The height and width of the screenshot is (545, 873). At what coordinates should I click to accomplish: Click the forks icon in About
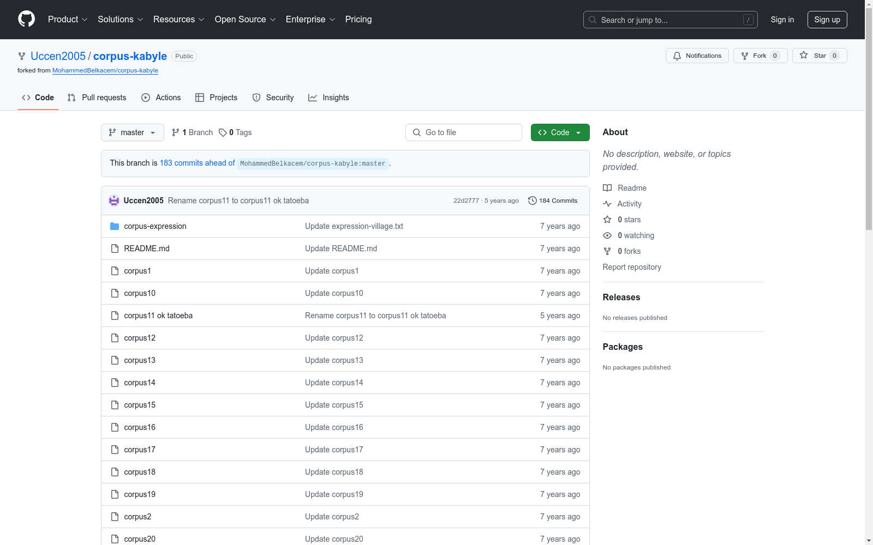tap(607, 251)
